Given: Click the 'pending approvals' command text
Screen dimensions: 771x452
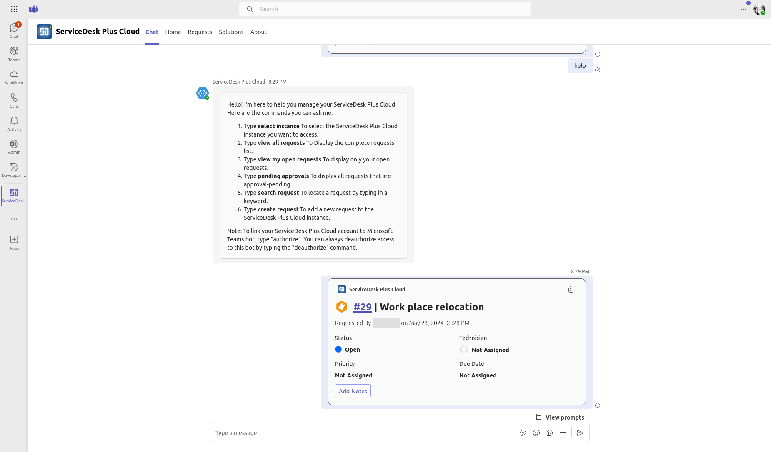Looking at the screenshot, I should tap(283, 176).
